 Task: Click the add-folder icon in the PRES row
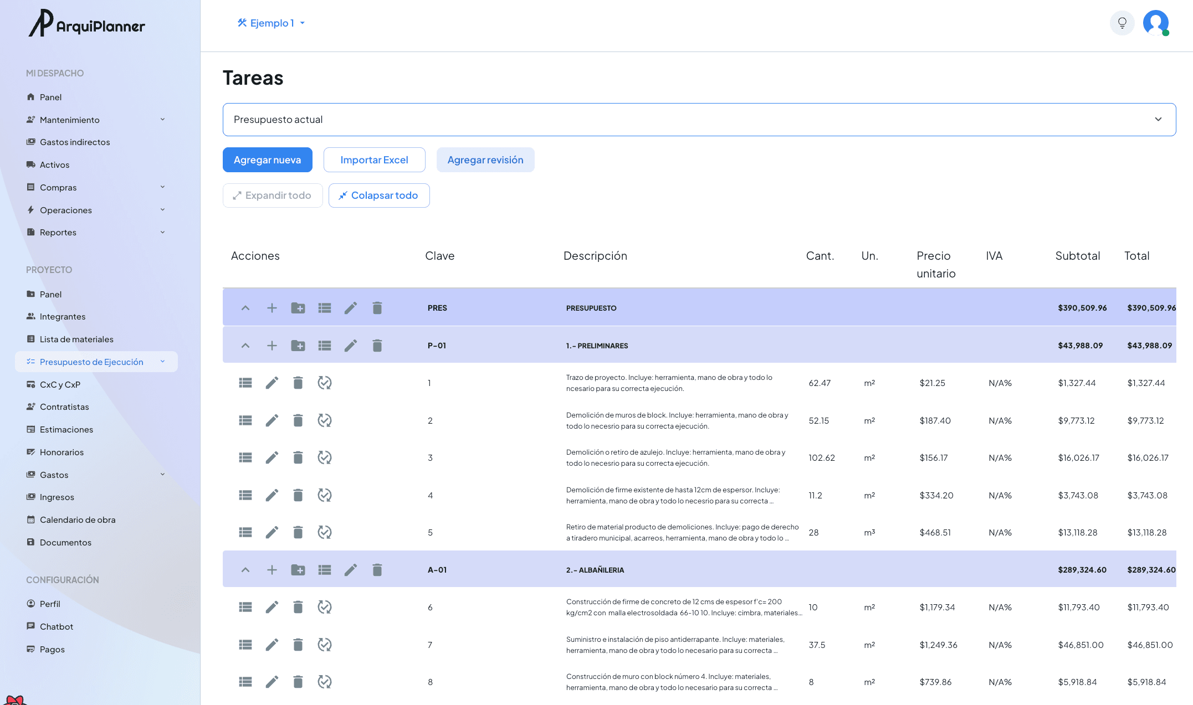click(x=298, y=308)
